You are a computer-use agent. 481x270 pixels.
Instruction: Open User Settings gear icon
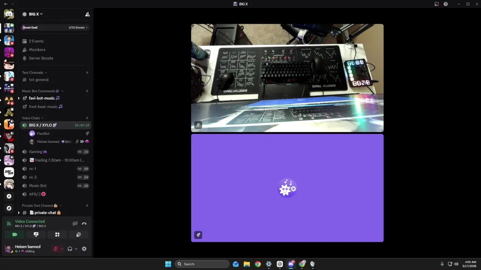coord(84,249)
